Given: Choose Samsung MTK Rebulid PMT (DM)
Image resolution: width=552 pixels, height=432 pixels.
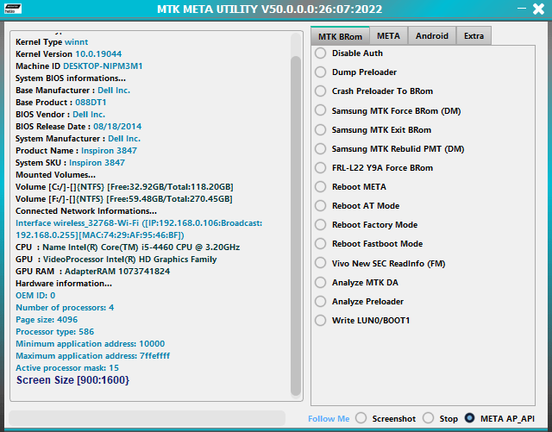Looking at the screenshot, I should [x=389, y=149].
